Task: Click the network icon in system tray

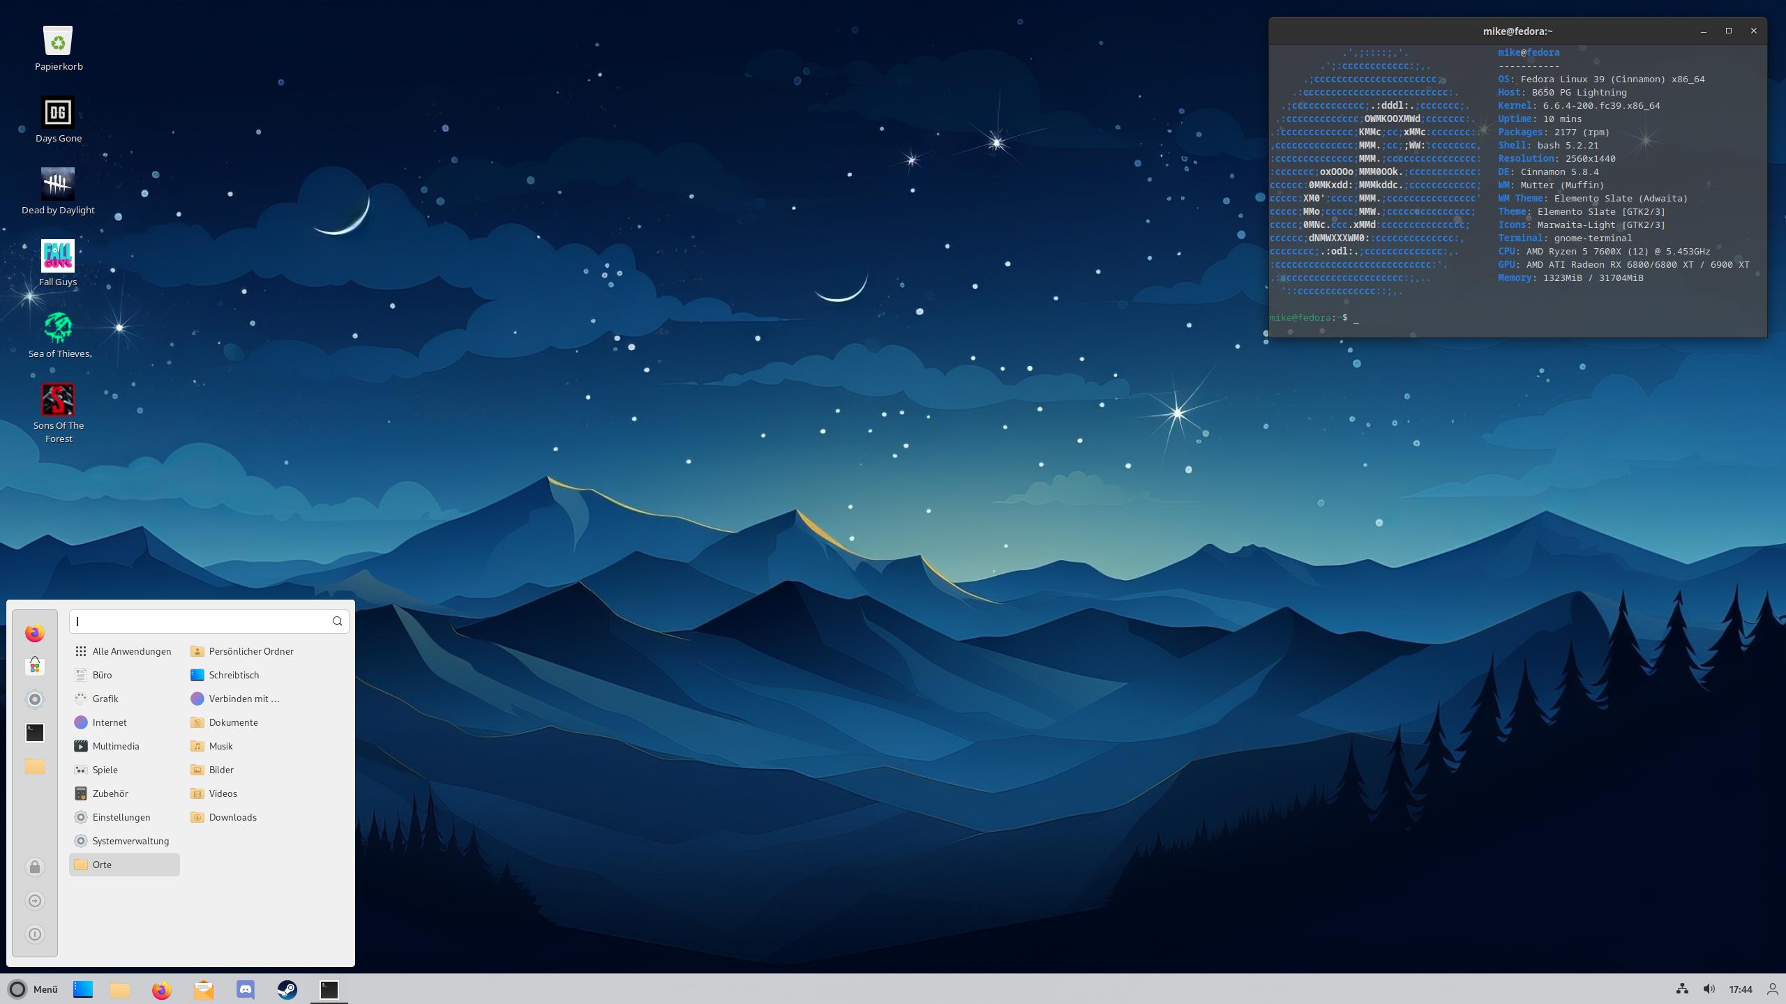Action: point(1682,989)
